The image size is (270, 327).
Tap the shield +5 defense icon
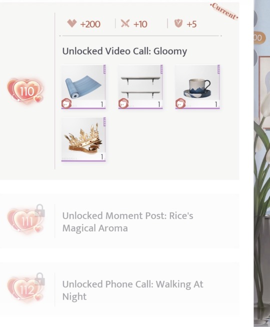178,23
